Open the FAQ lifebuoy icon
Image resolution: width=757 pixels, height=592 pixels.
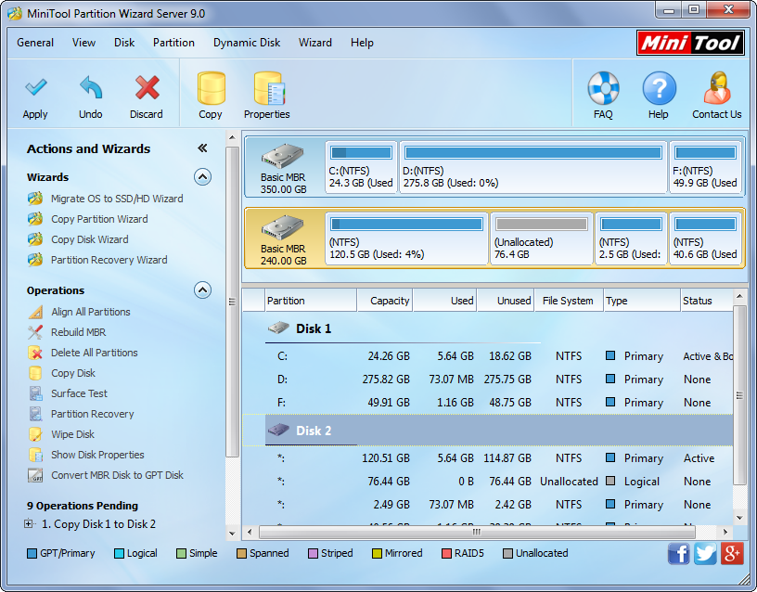[603, 88]
